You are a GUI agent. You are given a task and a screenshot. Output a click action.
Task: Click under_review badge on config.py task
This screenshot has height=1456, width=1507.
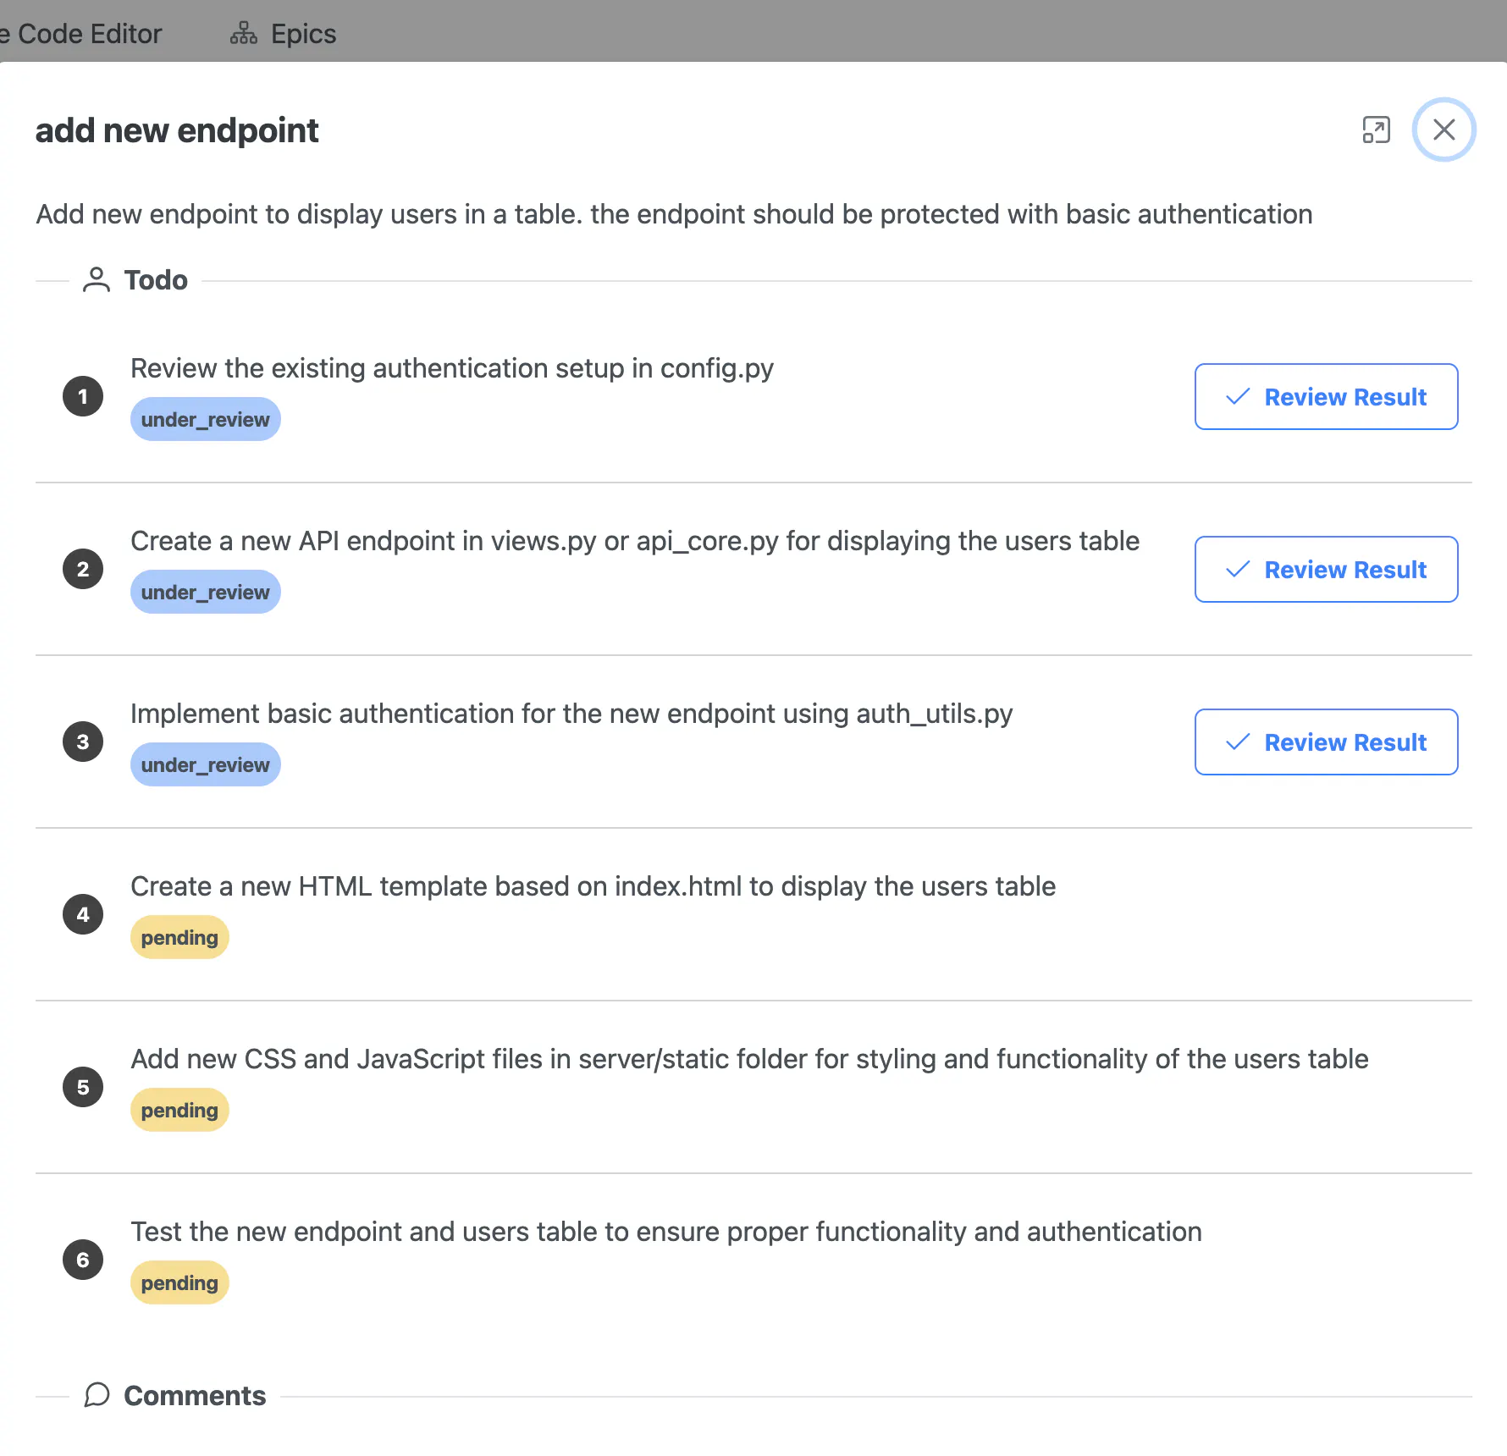(x=205, y=419)
